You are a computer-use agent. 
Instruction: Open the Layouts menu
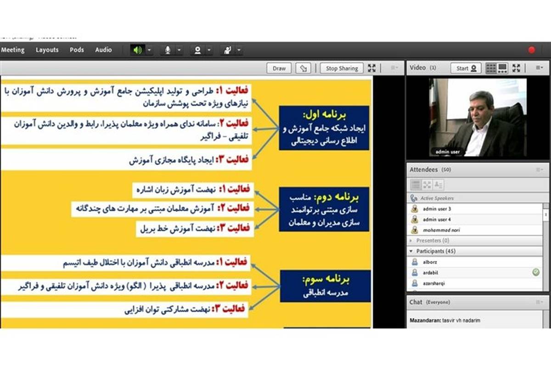pyautogui.click(x=47, y=50)
